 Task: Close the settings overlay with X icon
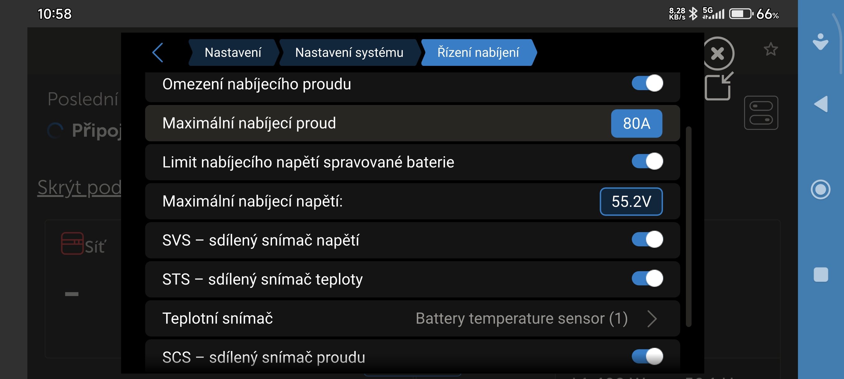coord(718,53)
